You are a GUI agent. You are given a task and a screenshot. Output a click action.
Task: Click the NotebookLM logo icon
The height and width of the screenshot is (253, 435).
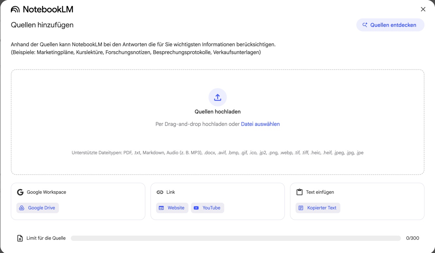[15, 9]
